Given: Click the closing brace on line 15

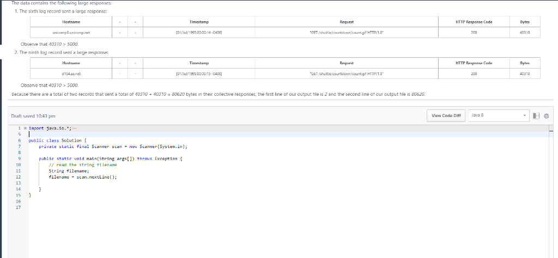Looking at the screenshot, I should 30,195.
